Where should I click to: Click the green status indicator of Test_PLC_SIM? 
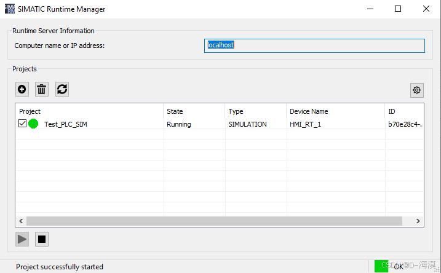(x=33, y=124)
